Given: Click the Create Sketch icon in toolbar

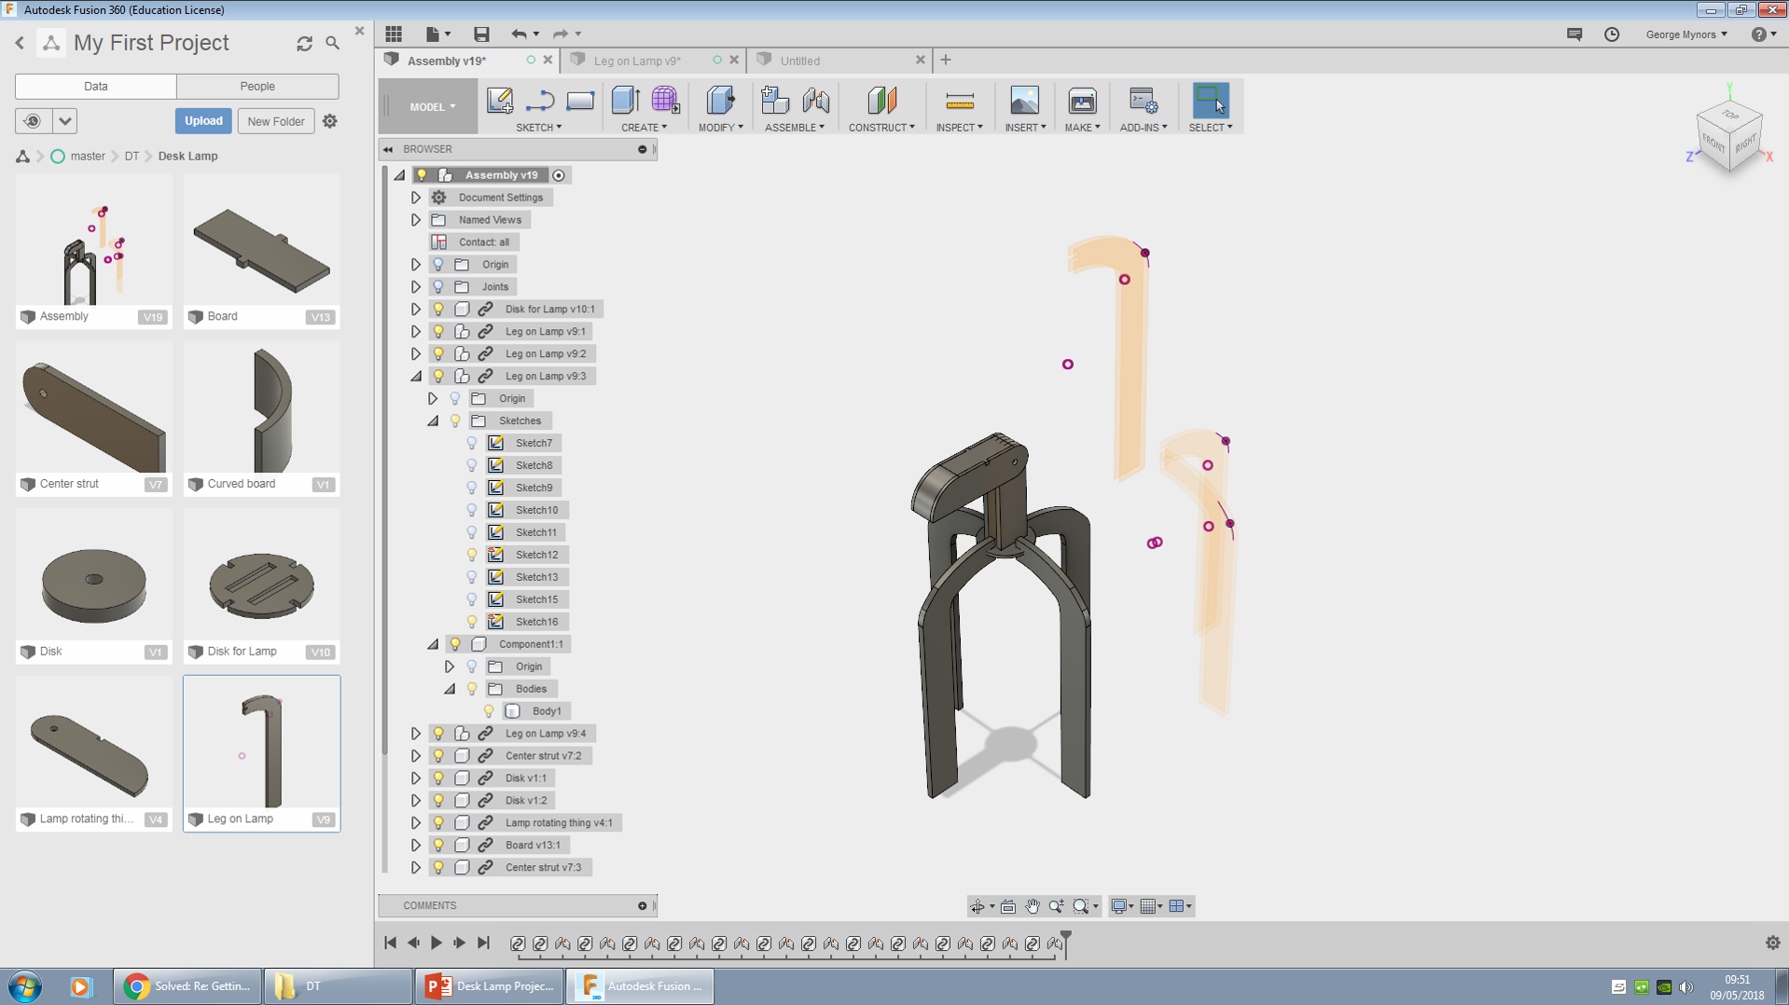Looking at the screenshot, I should (500, 101).
